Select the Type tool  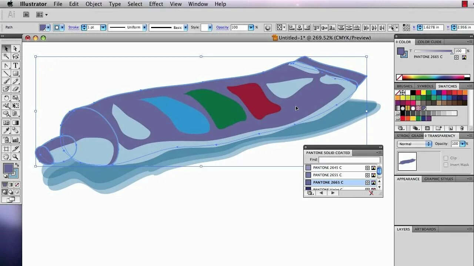click(x=16, y=66)
